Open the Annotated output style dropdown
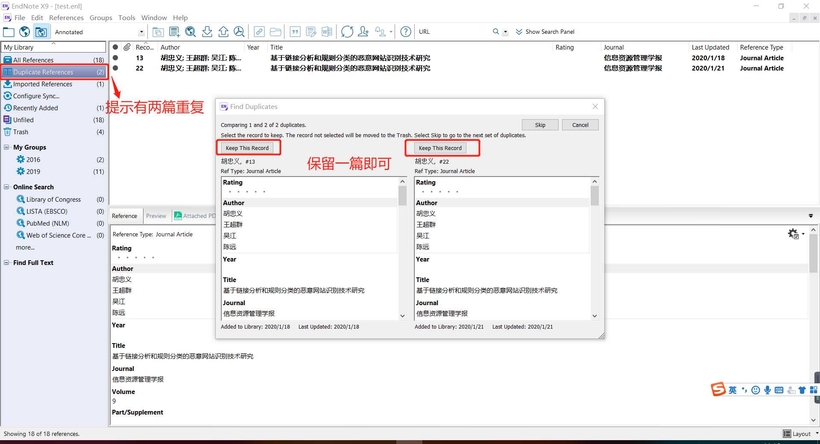 [x=141, y=32]
